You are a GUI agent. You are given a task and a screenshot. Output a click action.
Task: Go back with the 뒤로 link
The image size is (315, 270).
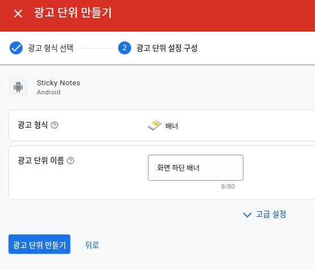coord(92,245)
